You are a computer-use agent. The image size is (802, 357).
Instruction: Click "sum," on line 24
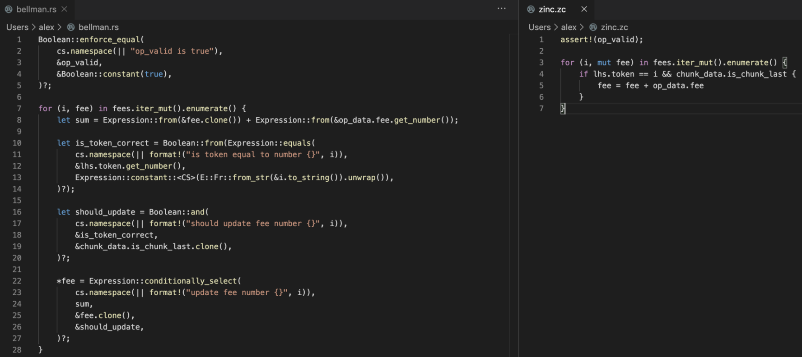(x=84, y=304)
